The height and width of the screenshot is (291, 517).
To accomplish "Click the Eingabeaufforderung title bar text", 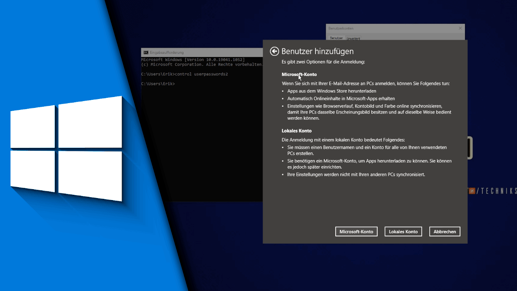I will coord(167,53).
